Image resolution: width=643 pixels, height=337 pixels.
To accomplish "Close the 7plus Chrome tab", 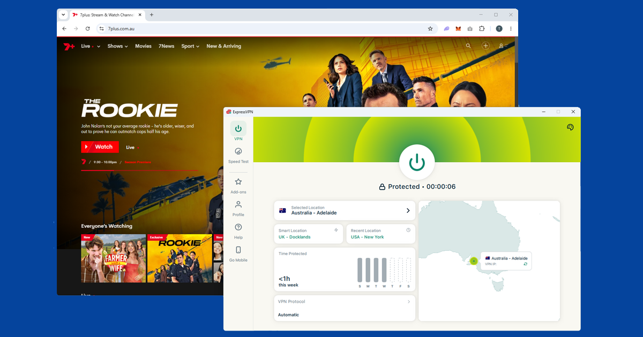I will [140, 14].
